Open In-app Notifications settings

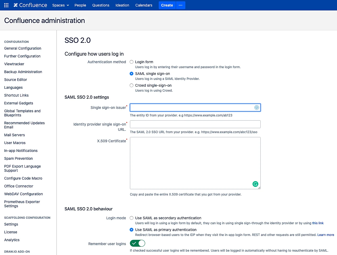coord(21,151)
